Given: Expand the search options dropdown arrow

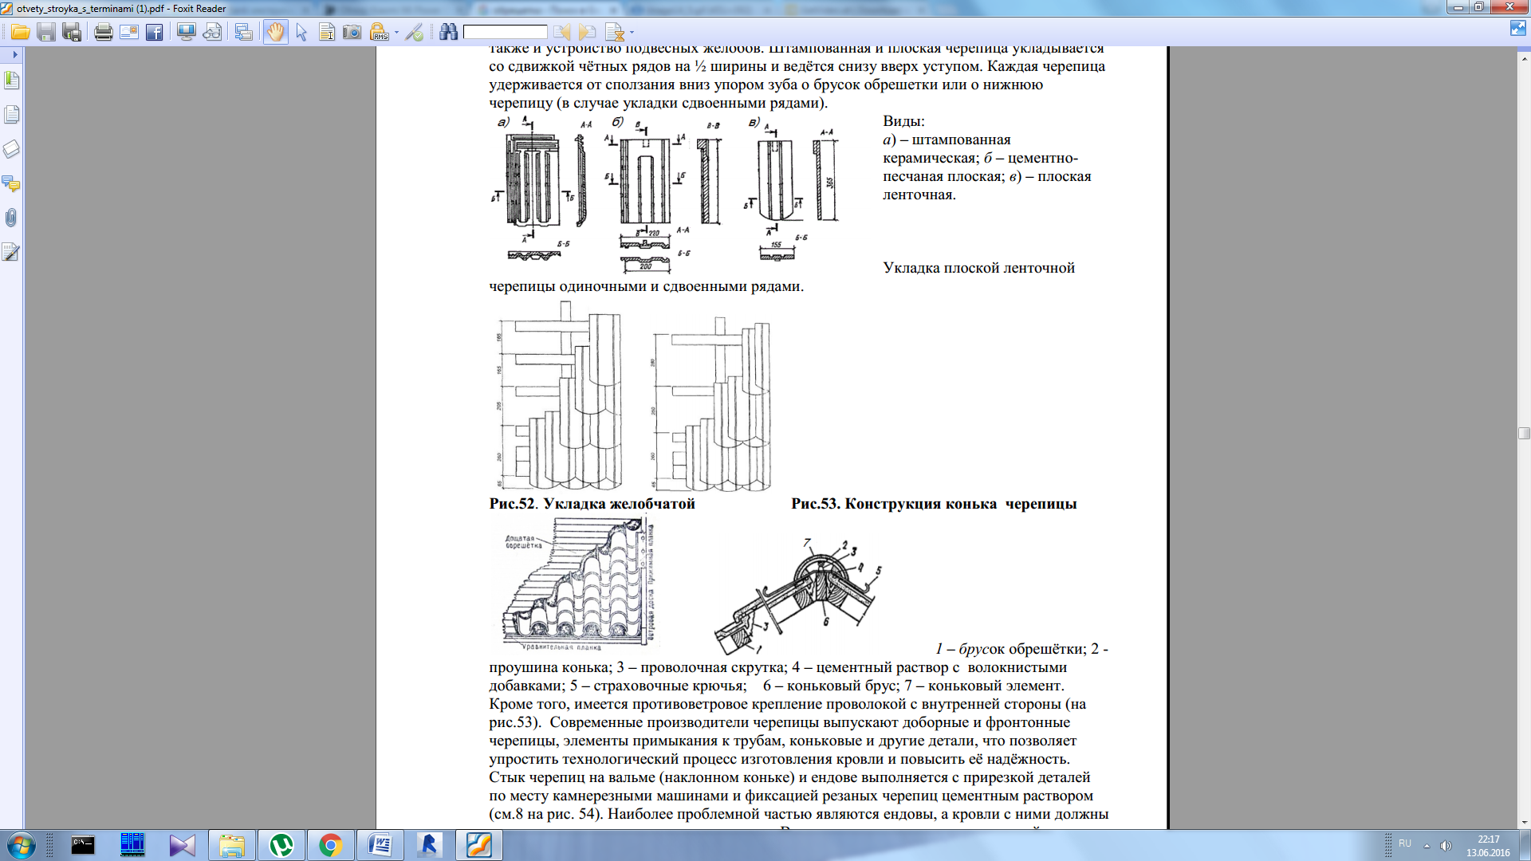Looking at the screenshot, I should click(x=632, y=33).
